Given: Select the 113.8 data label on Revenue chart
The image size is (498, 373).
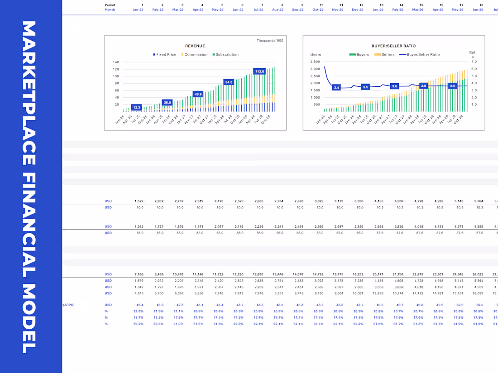Looking at the screenshot, I should pos(259,71).
